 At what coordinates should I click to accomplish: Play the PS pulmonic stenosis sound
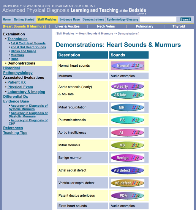point(127,120)
